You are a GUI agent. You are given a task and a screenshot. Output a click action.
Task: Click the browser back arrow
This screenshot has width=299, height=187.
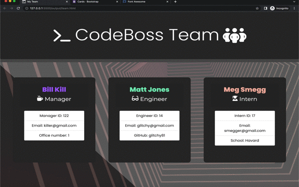click(5, 8)
